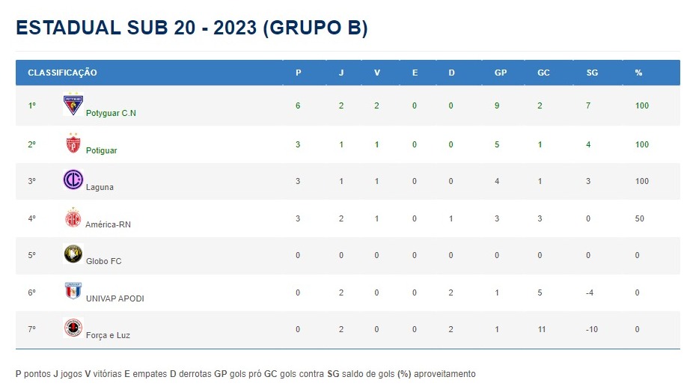The width and height of the screenshot is (684, 386).
Task: Click the CLASSIFICAÇÃO column header
Action: click(62, 73)
